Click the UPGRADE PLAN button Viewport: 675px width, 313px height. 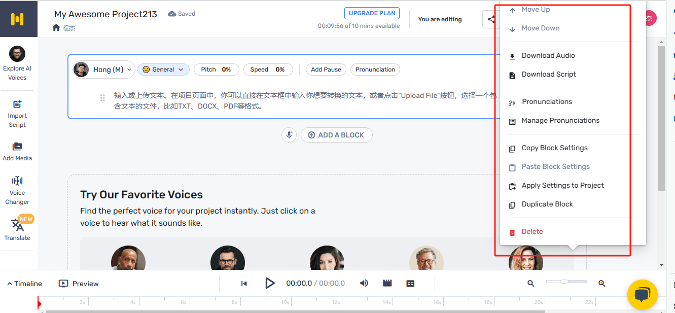(372, 14)
